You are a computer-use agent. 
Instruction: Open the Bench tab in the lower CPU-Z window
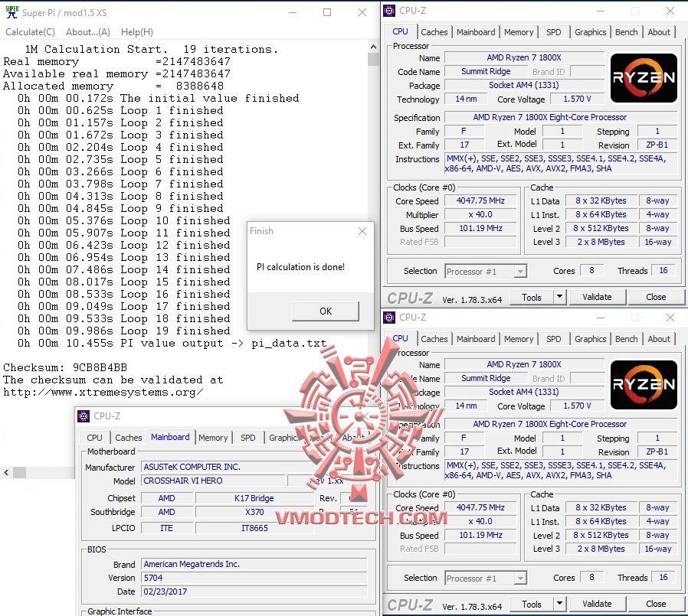626,338
